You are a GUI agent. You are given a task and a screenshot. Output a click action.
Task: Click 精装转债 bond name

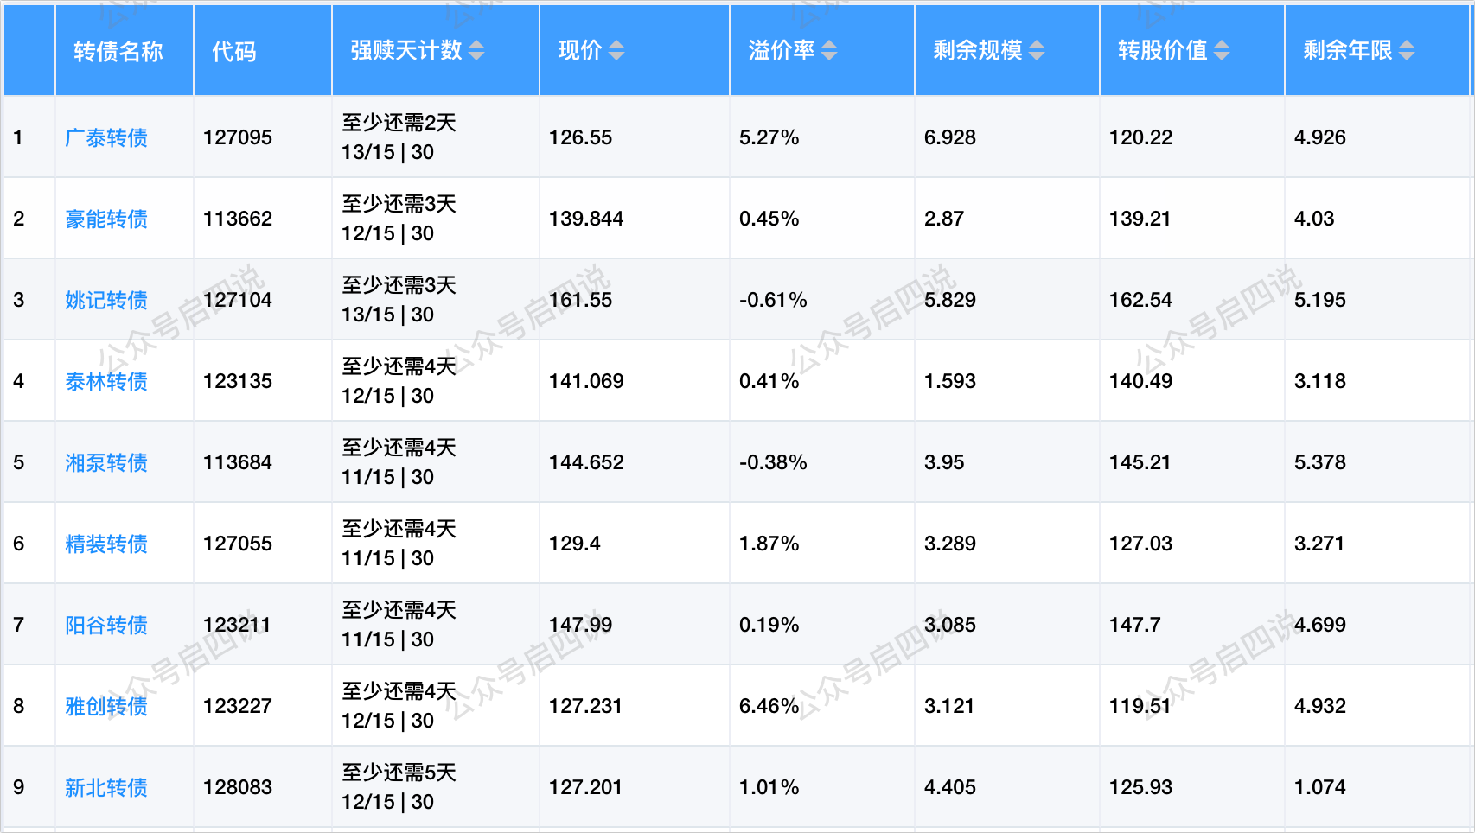pyautogui.click(x=106, y=544)
